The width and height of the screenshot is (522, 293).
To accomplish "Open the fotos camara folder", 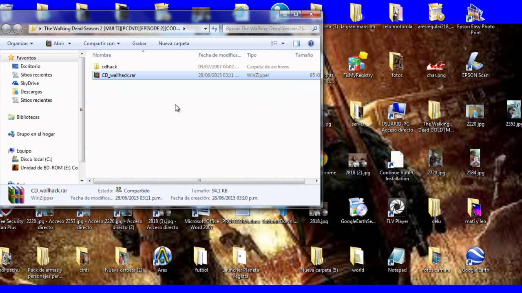I will click(x=436, y=260).
